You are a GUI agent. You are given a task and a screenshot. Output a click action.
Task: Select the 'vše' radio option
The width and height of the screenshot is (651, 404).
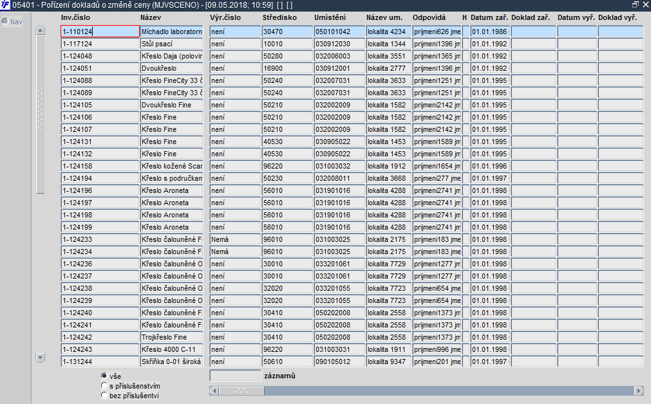click(x=104, y=376)
